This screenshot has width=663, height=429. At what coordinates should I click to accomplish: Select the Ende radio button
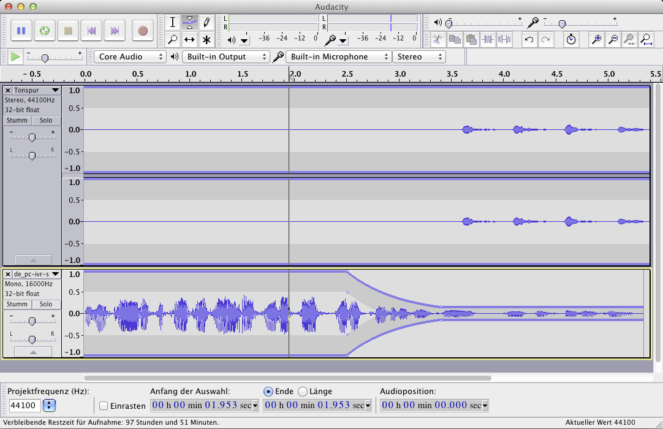point(268,392)
